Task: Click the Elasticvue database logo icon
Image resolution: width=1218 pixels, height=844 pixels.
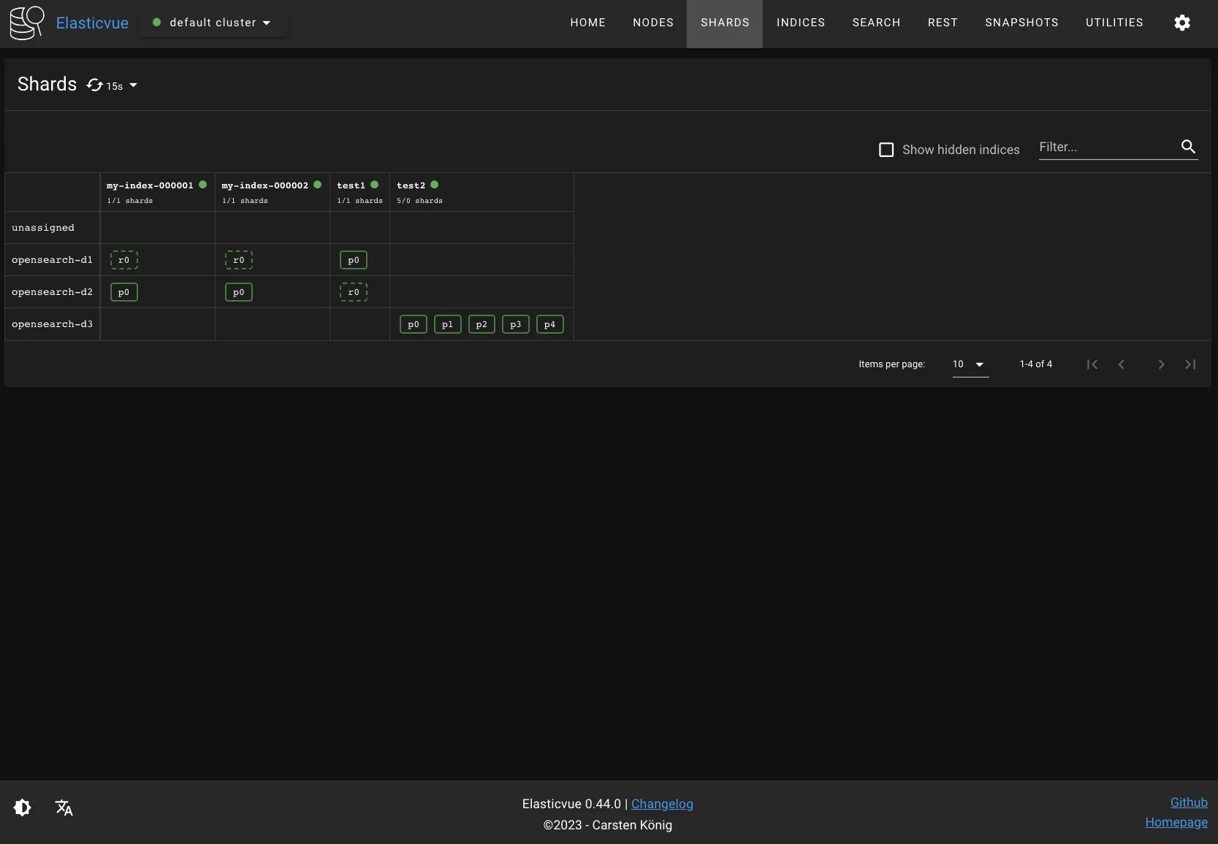Action: 27,23
